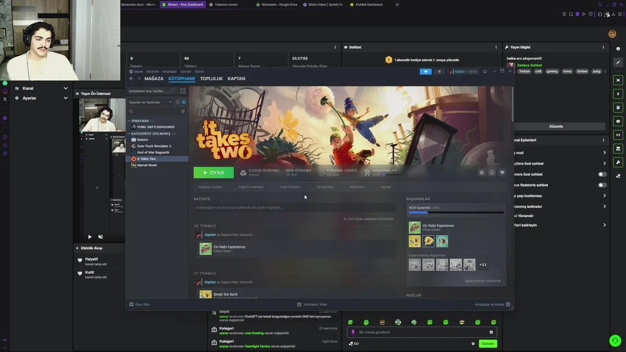Click Steam library vertical scrollbar
The image size is (626, 352).
[512, 105]
